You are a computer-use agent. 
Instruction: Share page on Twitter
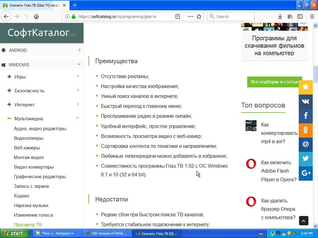[306, 159]
